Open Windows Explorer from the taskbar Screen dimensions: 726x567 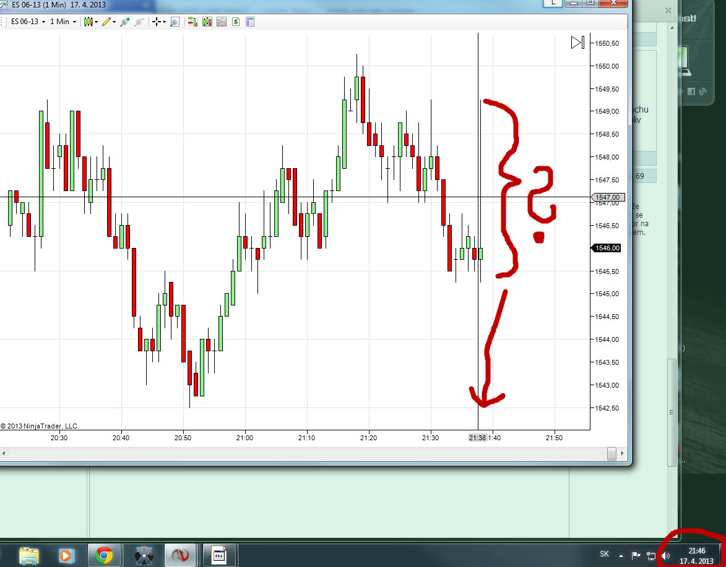[28, 555]
